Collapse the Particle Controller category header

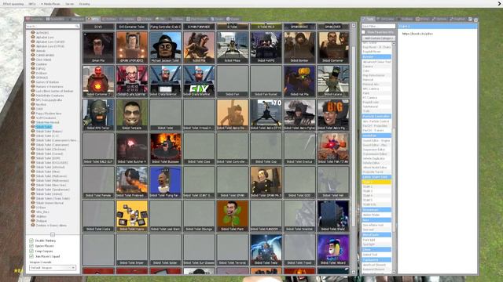[x=376, y=116]
